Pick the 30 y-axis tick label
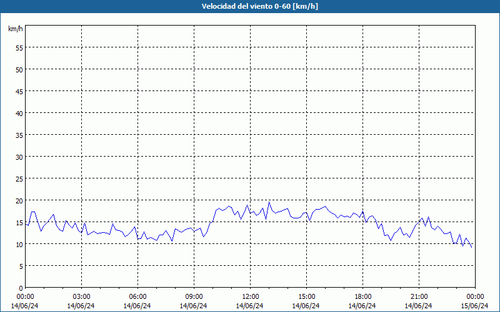Screen dimensions: 500x312 point(19,157)
